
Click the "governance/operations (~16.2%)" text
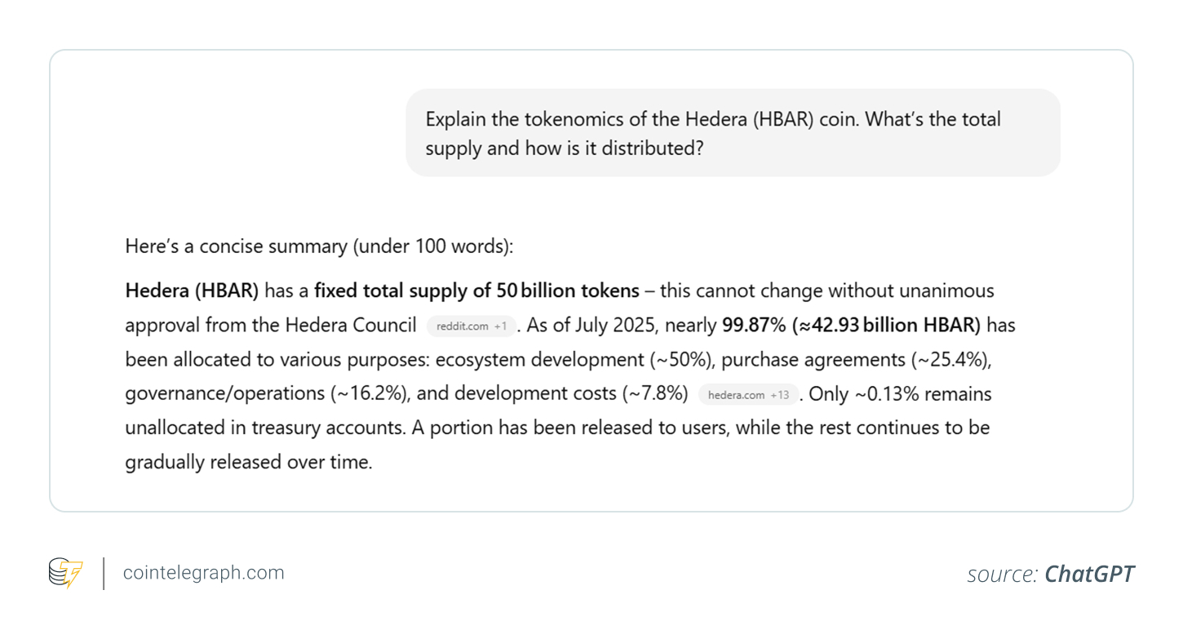pos(266,393)
